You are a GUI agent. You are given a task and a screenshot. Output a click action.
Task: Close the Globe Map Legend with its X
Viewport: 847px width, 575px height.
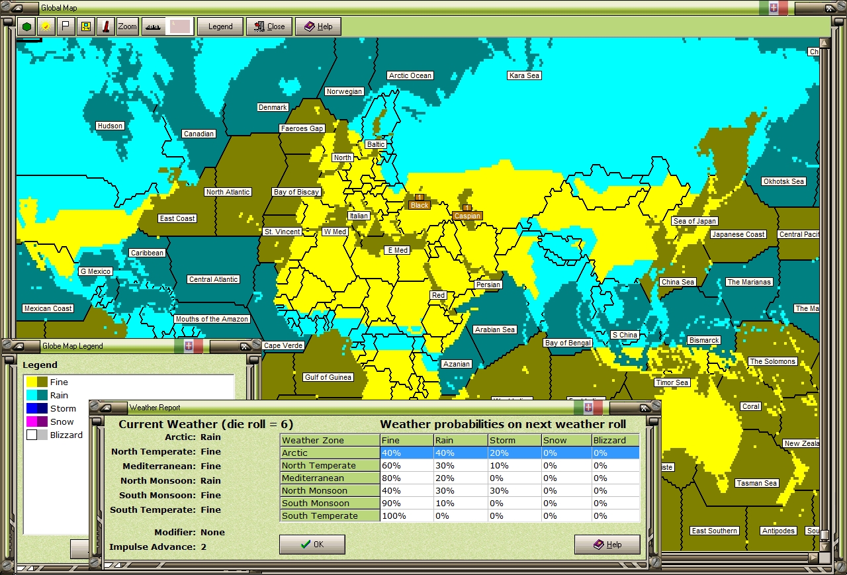245,345
